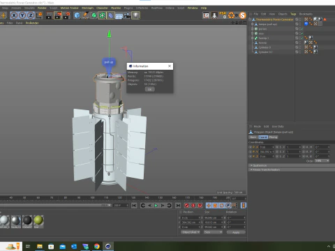
Task: Open Tags menu in Object Manager
Action: point(293,14)
